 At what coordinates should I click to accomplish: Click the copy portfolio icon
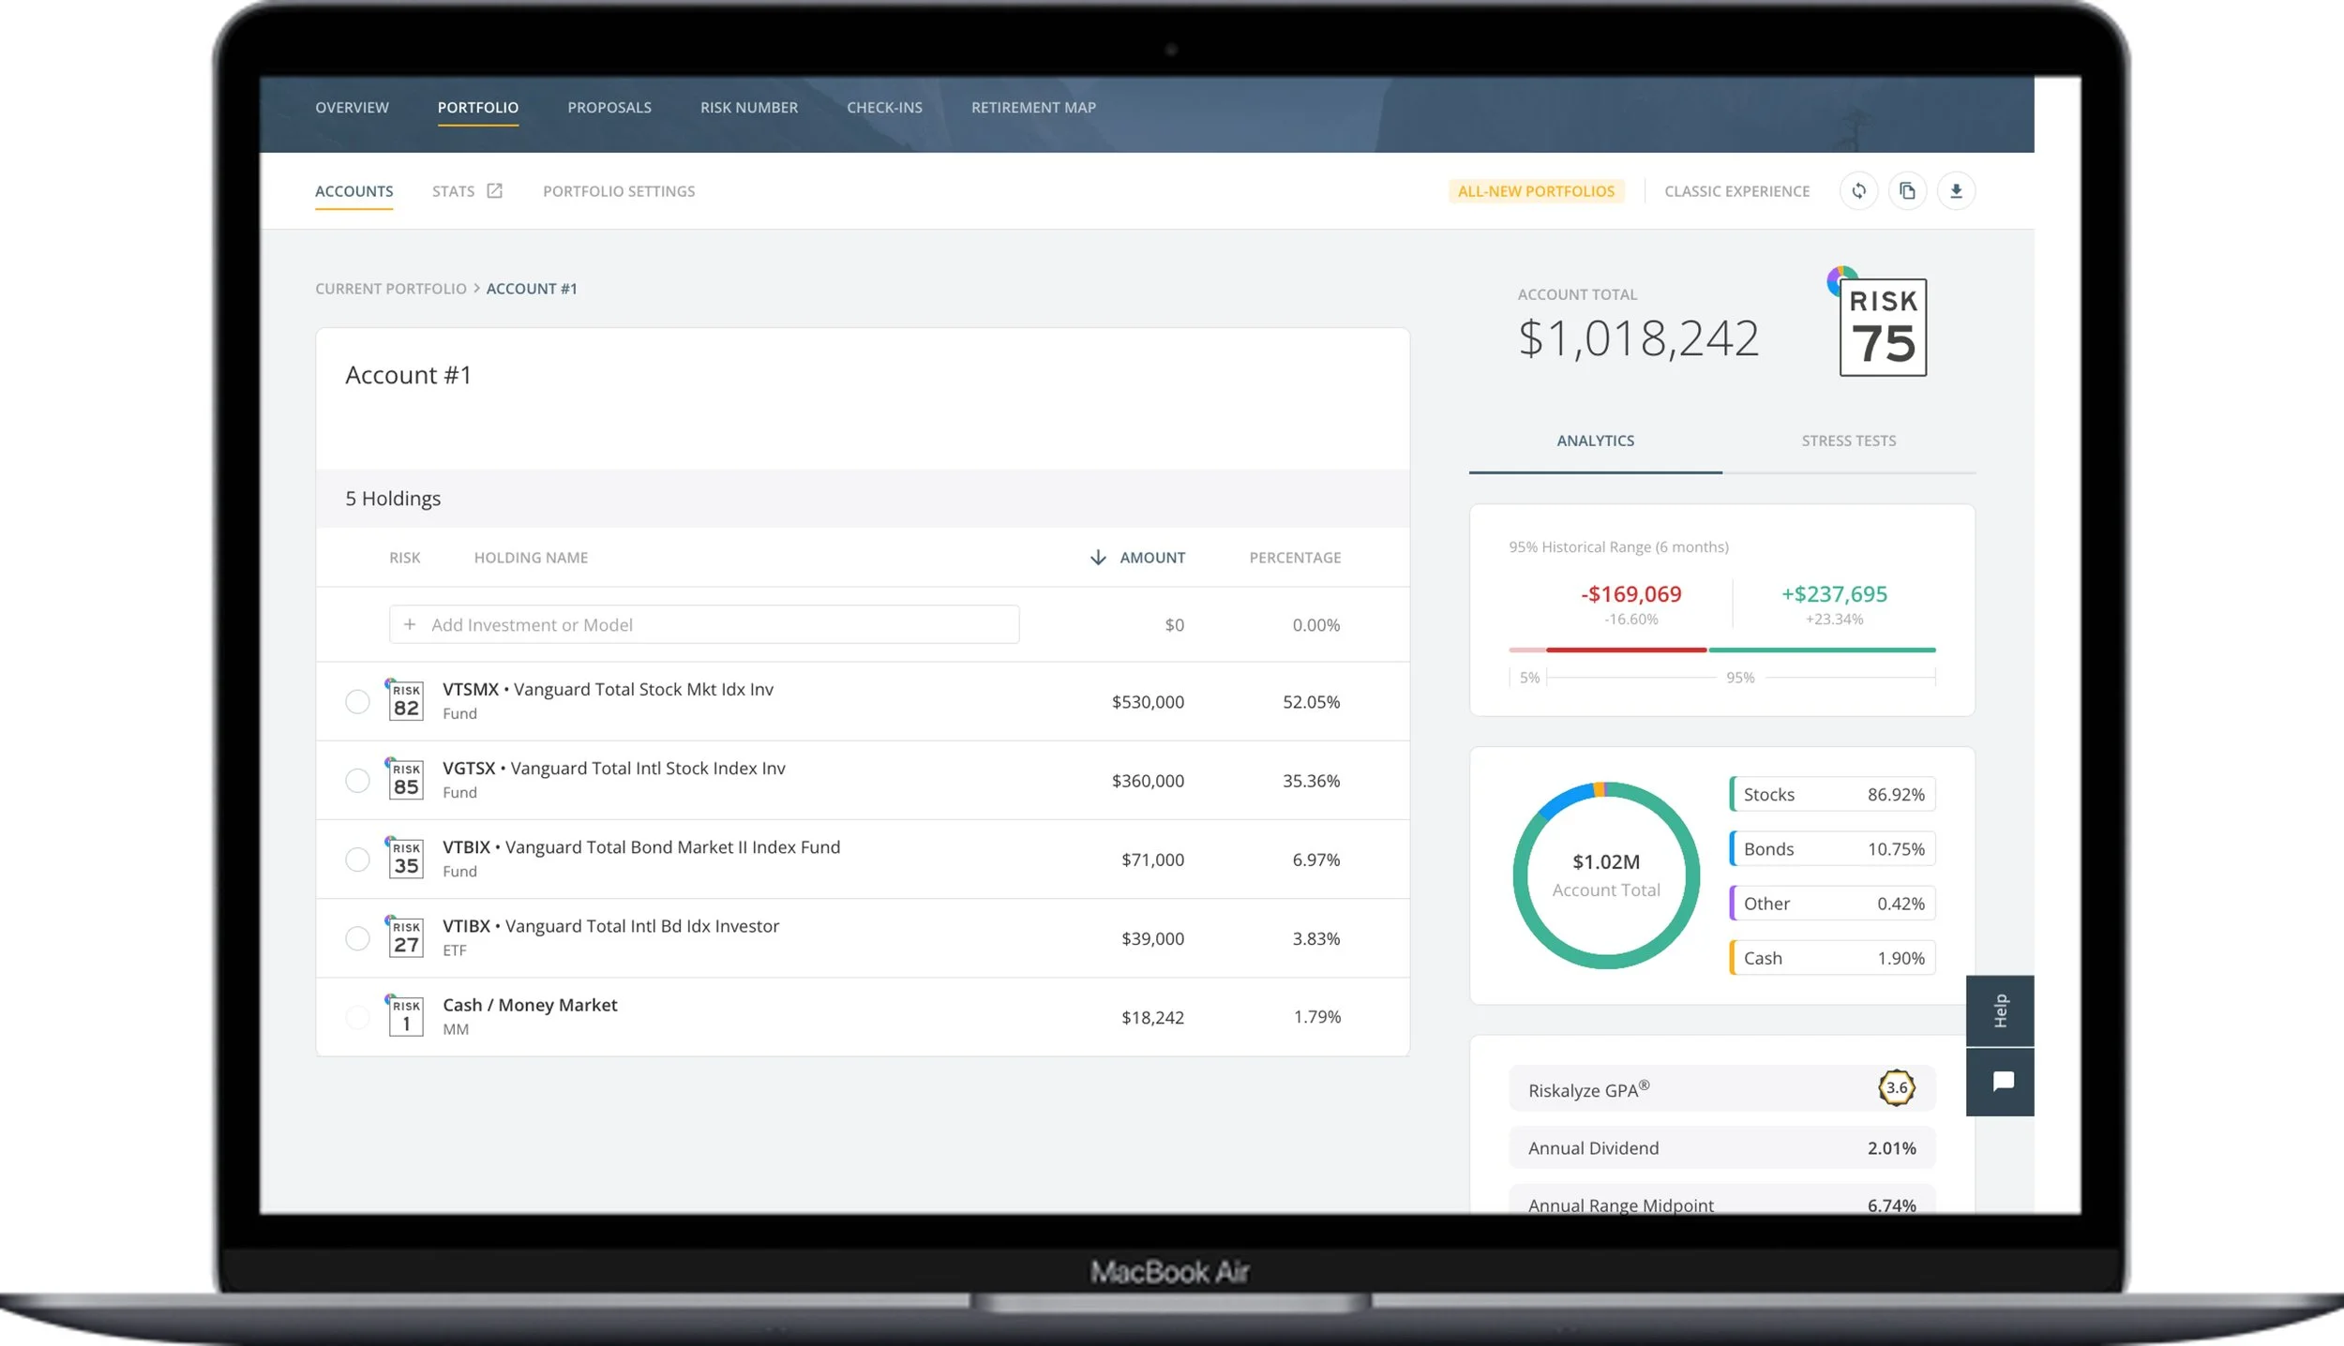point(1907,191)
